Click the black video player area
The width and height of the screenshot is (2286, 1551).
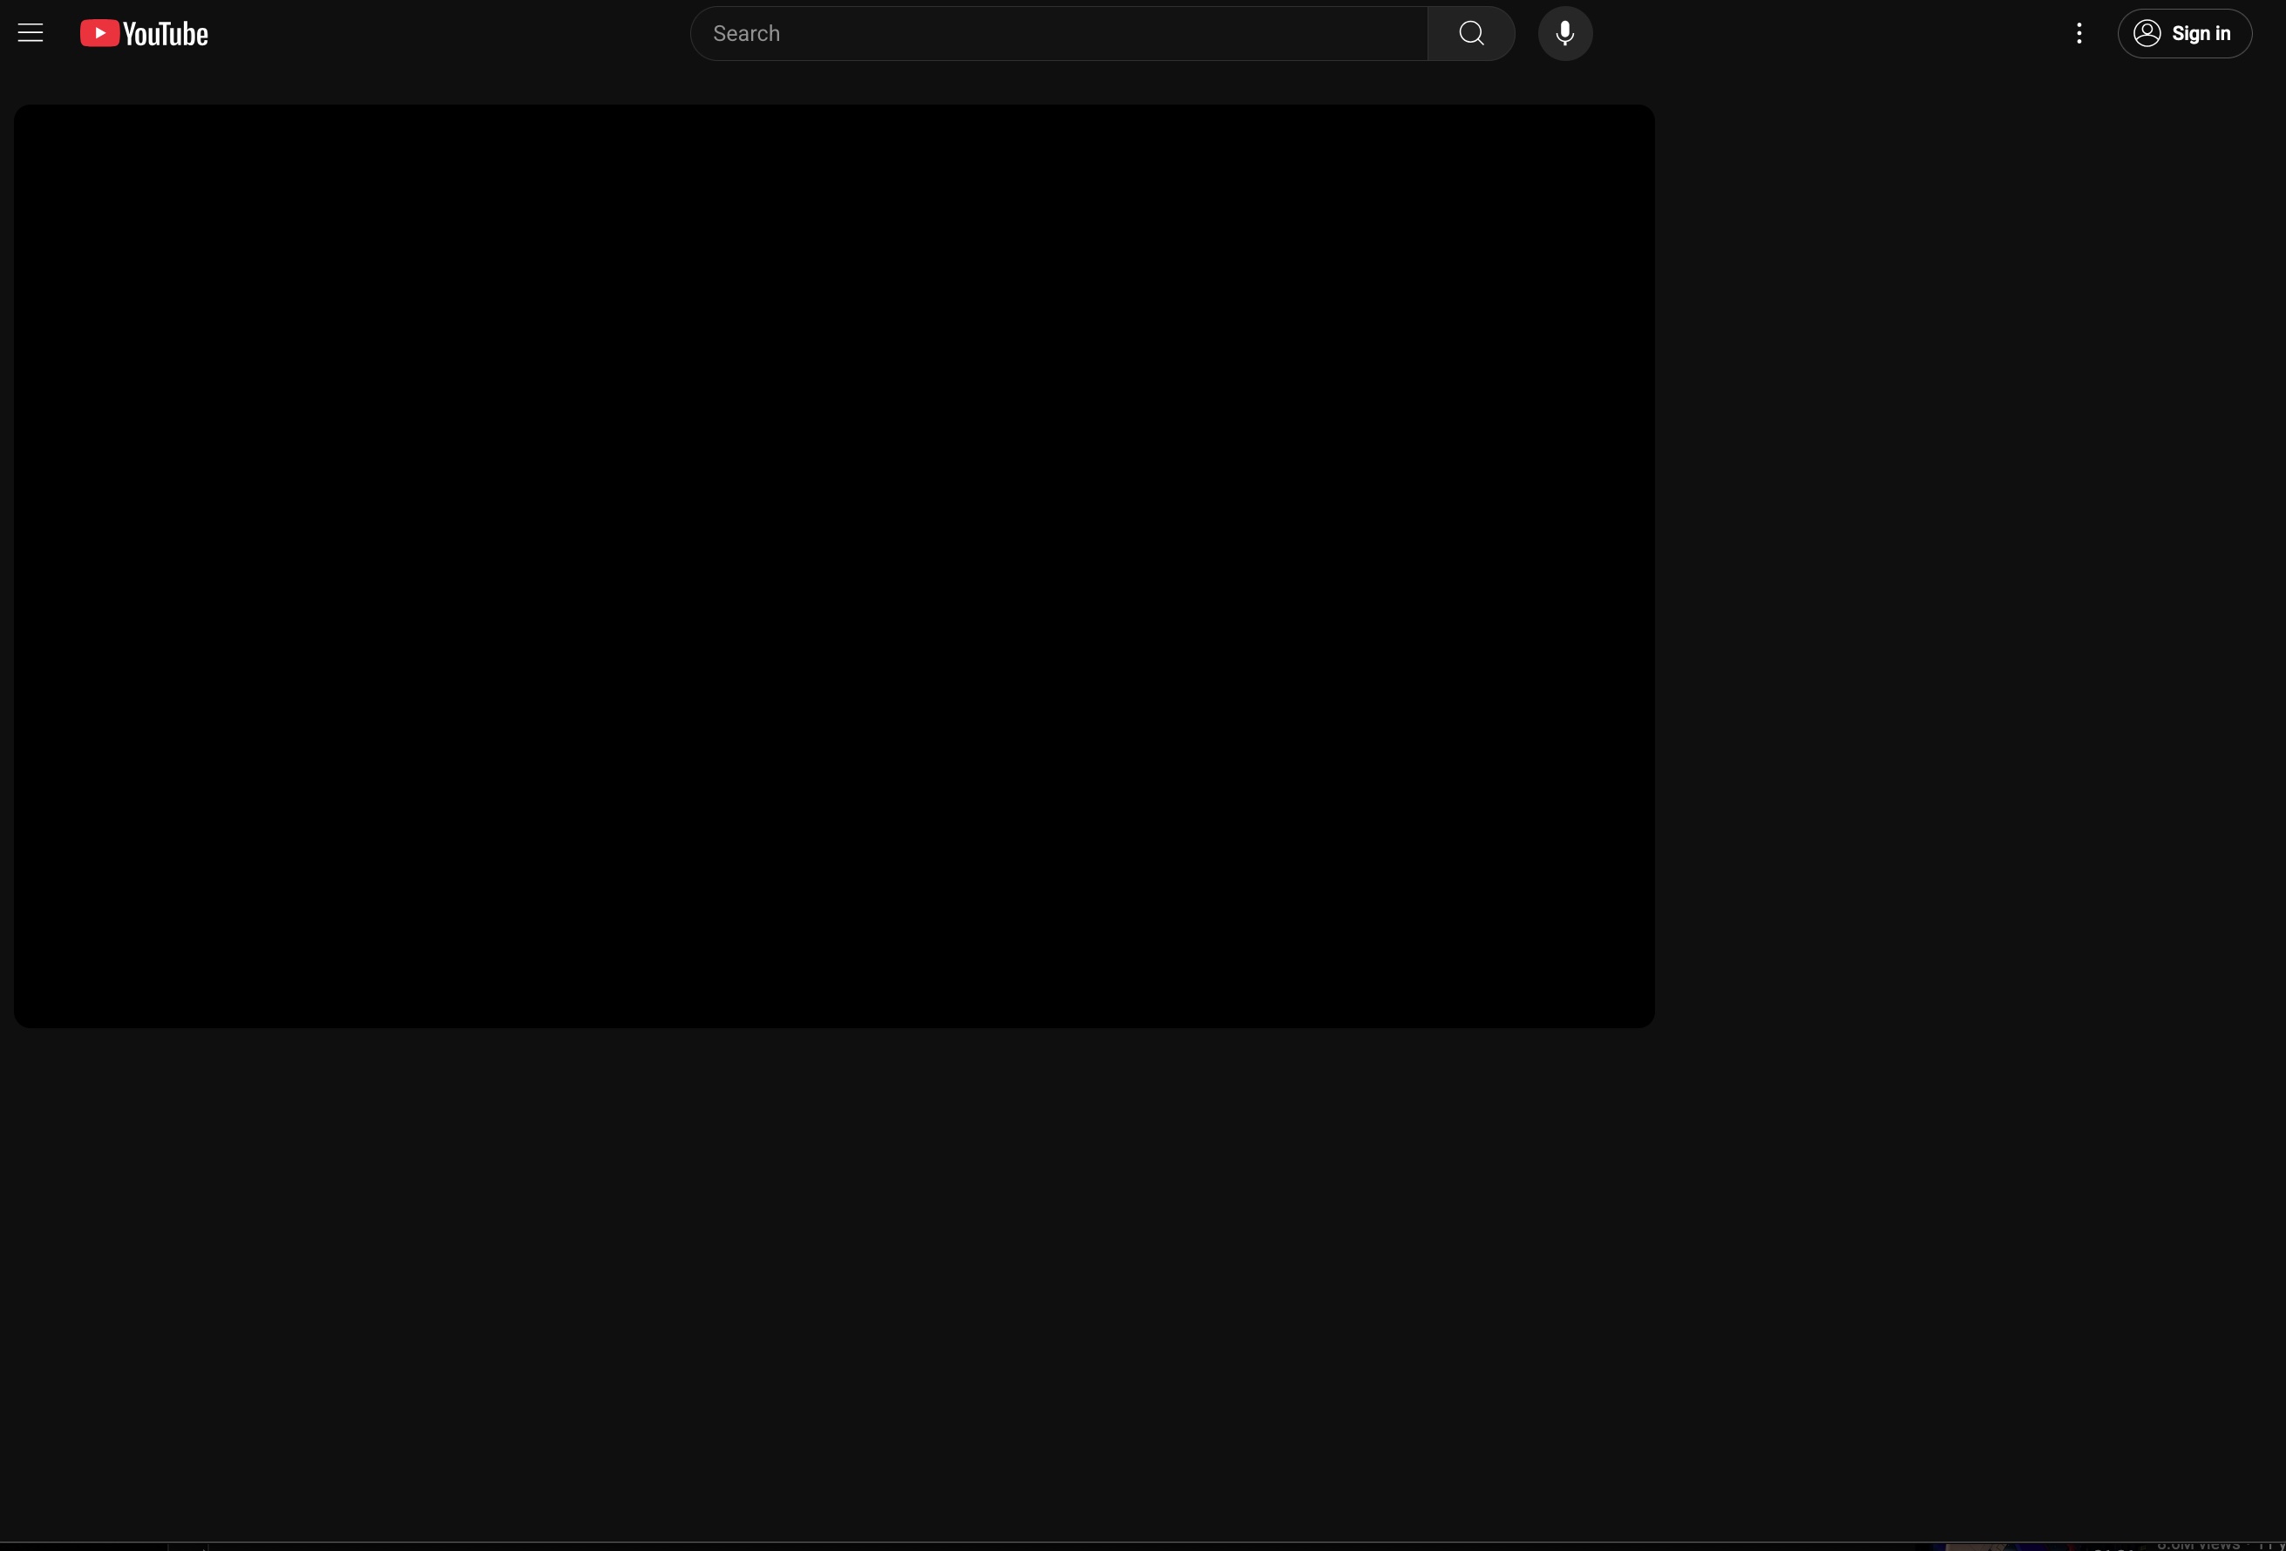coord(834,566)
